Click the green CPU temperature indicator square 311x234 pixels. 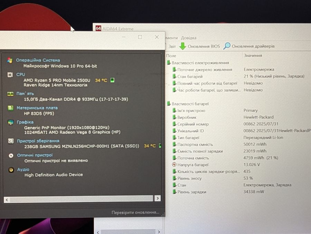112,80
